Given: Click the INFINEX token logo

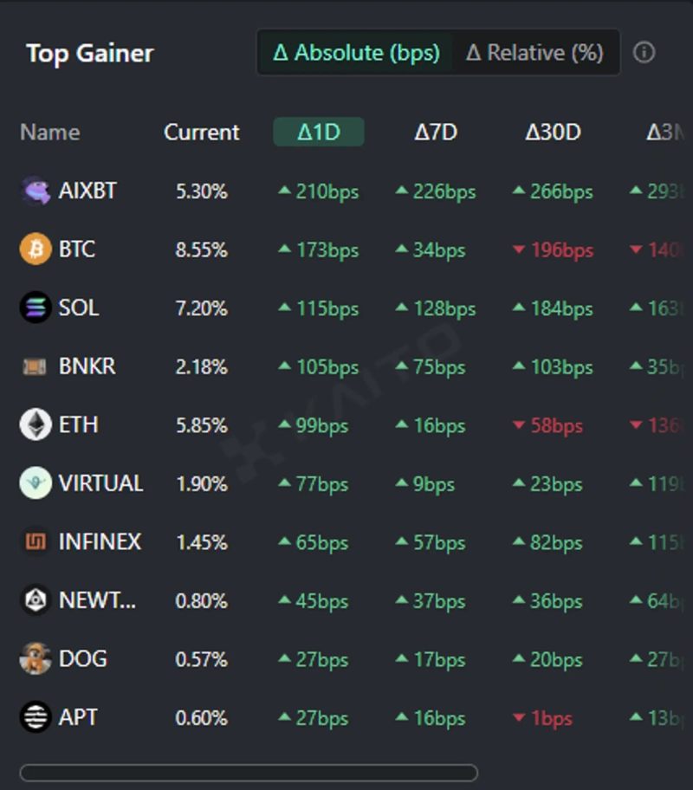Looking at the screenshot, I should (36, 542).
